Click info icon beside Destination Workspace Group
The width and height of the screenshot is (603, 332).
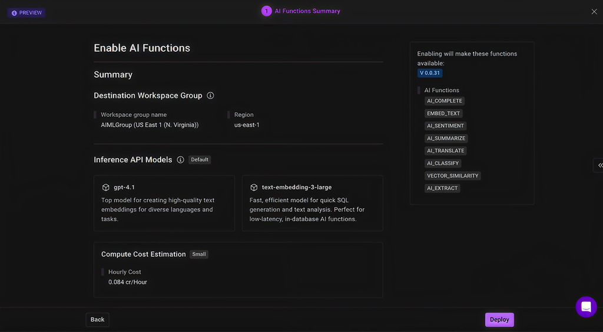(x=210, y=96)
